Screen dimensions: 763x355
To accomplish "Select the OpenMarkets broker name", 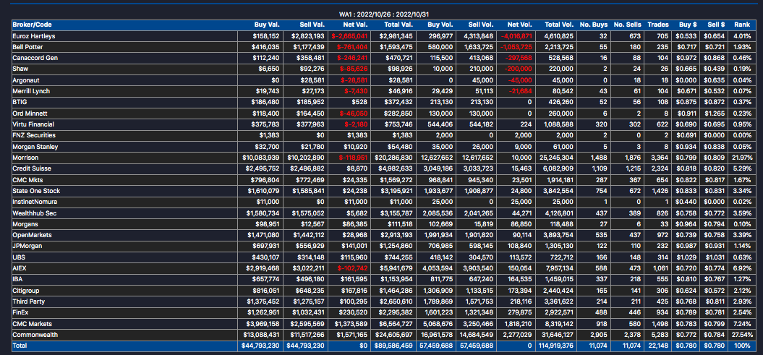I will click(32, 235).
